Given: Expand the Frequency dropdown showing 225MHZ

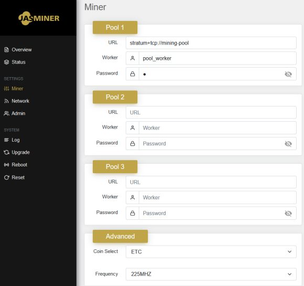Looking at the screenshot, I should pos(211,274).
